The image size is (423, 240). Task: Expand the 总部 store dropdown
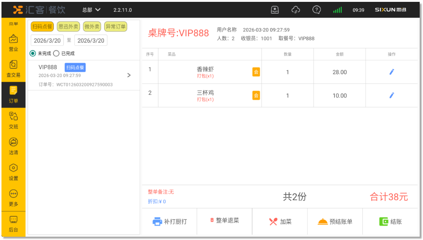(91, 10)
